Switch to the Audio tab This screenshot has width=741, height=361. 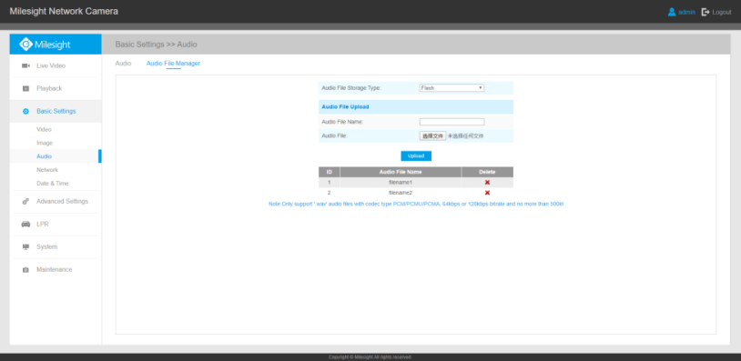[123, 64]
